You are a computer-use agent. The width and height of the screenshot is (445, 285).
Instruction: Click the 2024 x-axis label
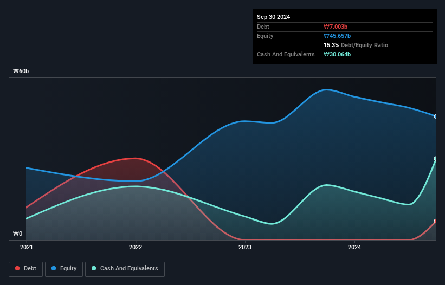pos(354,247)
